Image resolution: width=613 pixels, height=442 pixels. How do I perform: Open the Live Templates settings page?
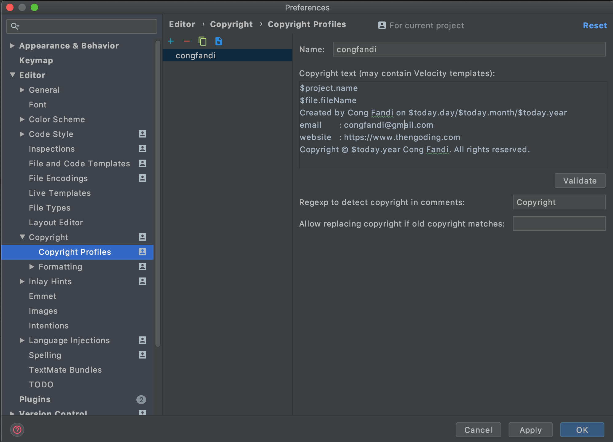60,193
